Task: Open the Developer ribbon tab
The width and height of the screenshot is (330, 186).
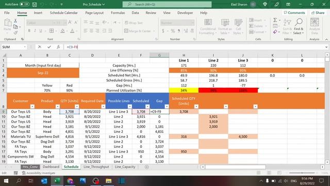Action: click(185, 13)
